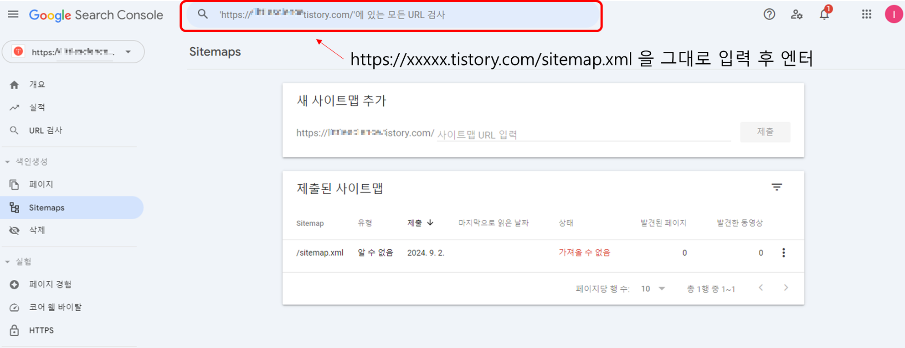905x348 pixels.
Task: Click 마지막으로 읽은 날짜 column header
Action: (x=494, y=223)
